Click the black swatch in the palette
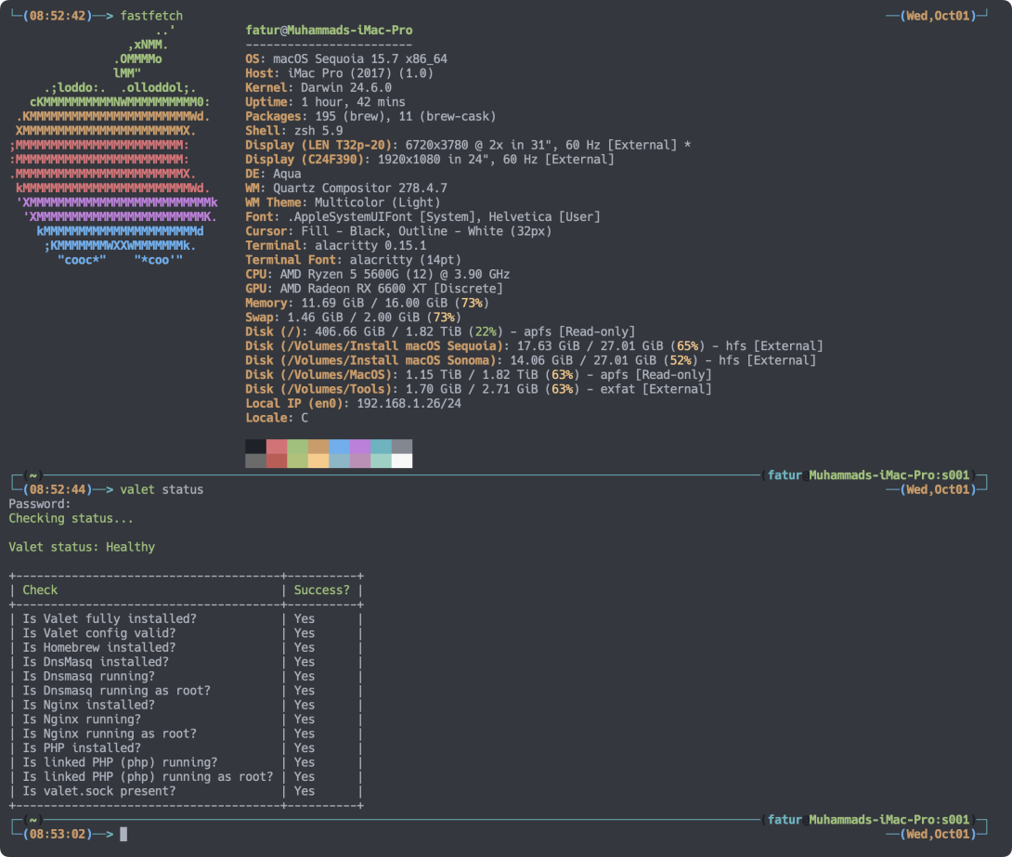 click(255, 446)
